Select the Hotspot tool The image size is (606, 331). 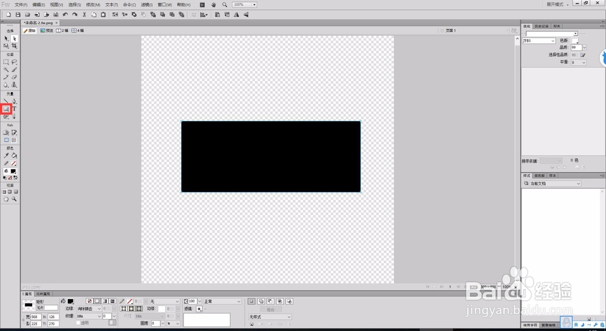click(6, 133)
